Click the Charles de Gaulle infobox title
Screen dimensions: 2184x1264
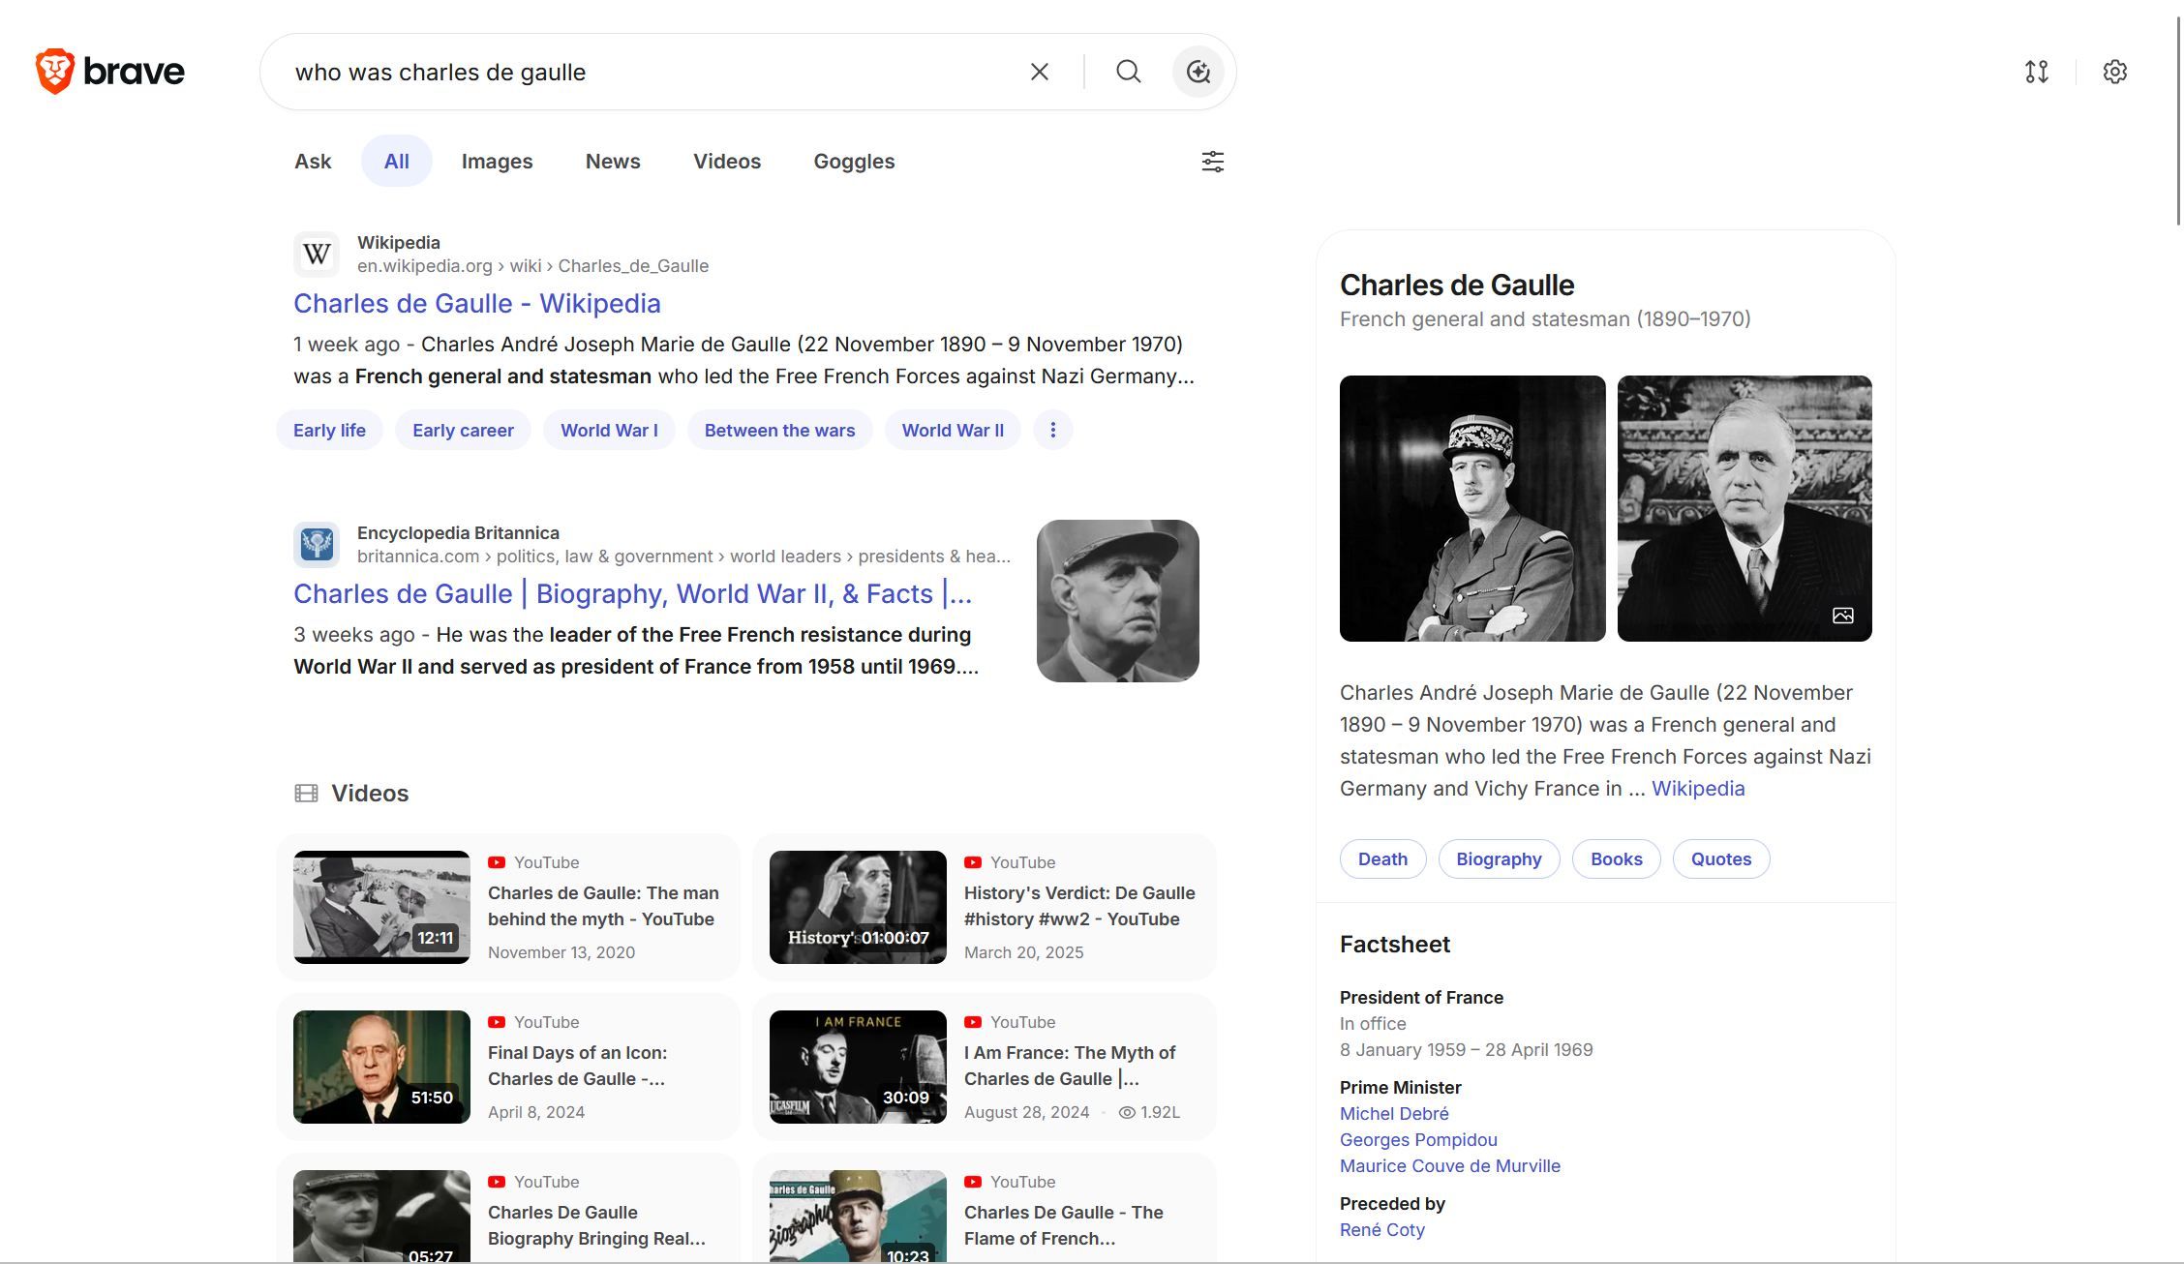[x=1457, y=286]
